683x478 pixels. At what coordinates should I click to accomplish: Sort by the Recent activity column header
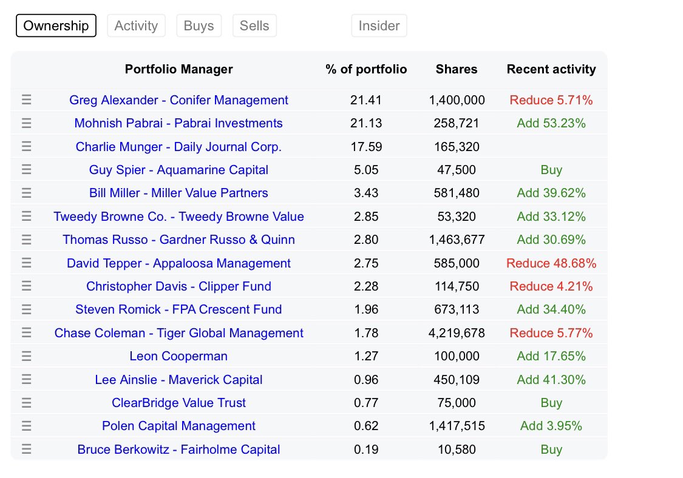[551, 69]
